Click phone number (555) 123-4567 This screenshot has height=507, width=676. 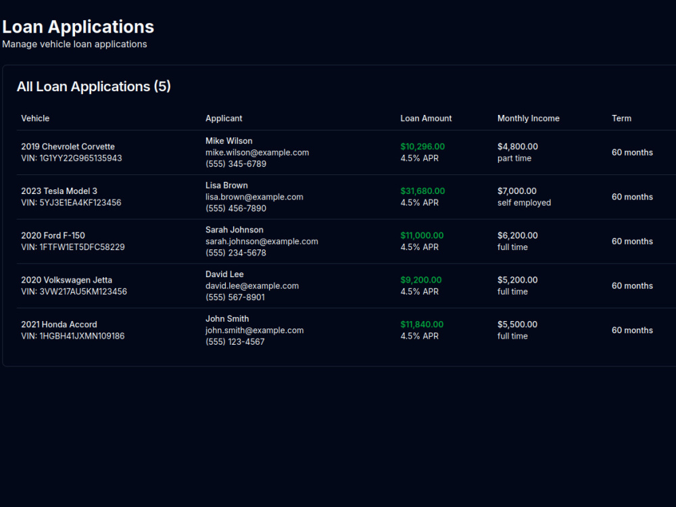(x=235, y=342)
